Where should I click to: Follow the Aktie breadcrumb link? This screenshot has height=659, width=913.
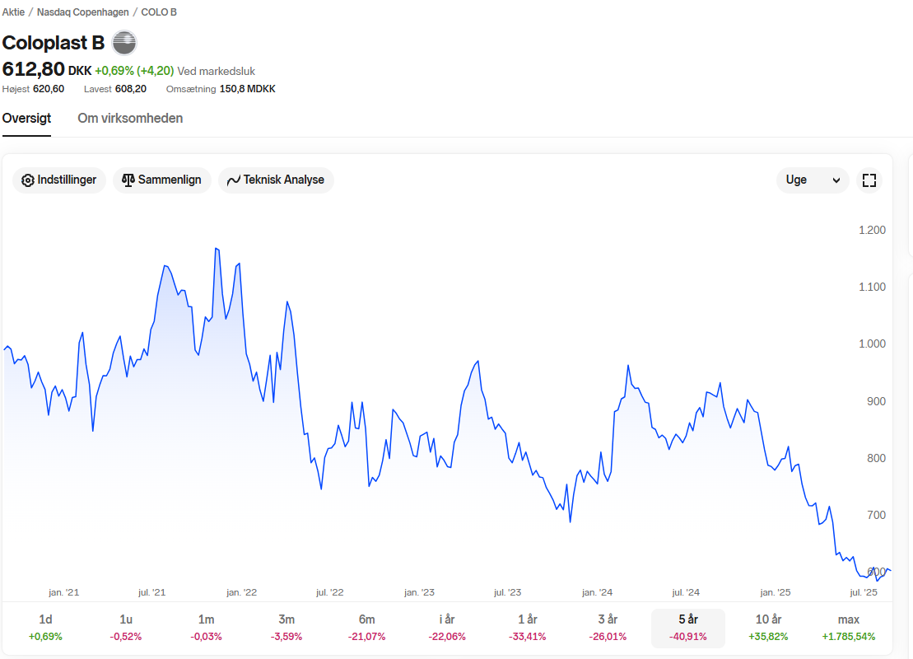[x=13, y=12]
